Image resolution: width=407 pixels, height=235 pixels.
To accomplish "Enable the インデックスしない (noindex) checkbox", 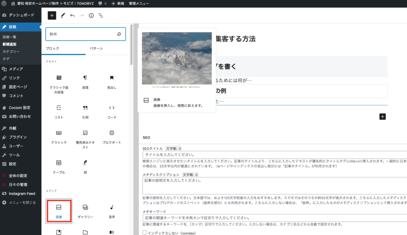I will tap(145, 232).
